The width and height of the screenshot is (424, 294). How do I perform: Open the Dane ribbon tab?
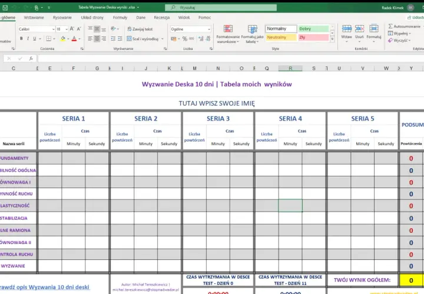[x=141, y=18]
